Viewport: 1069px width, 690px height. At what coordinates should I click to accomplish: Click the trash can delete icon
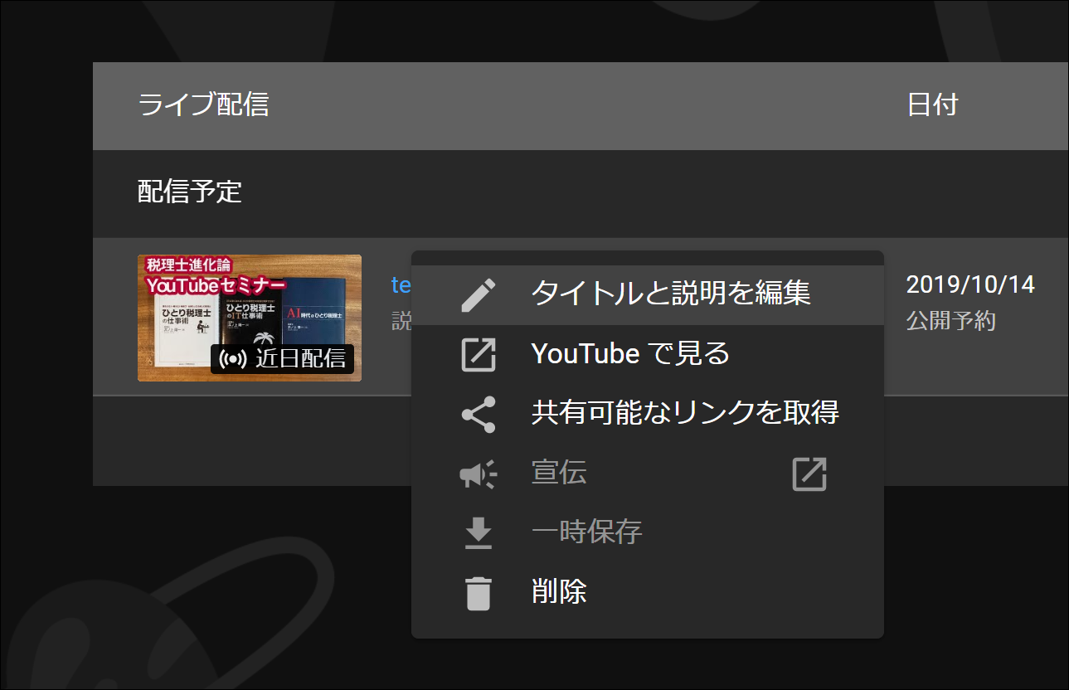click(x=479, y=594)
